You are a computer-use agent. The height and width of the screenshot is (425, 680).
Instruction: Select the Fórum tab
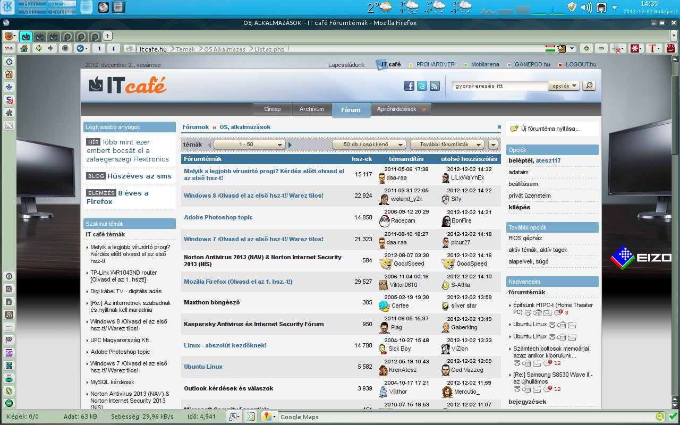(x=351, y=110)
